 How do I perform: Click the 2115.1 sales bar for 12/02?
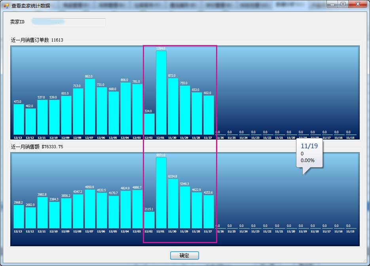tap(149, 220)
